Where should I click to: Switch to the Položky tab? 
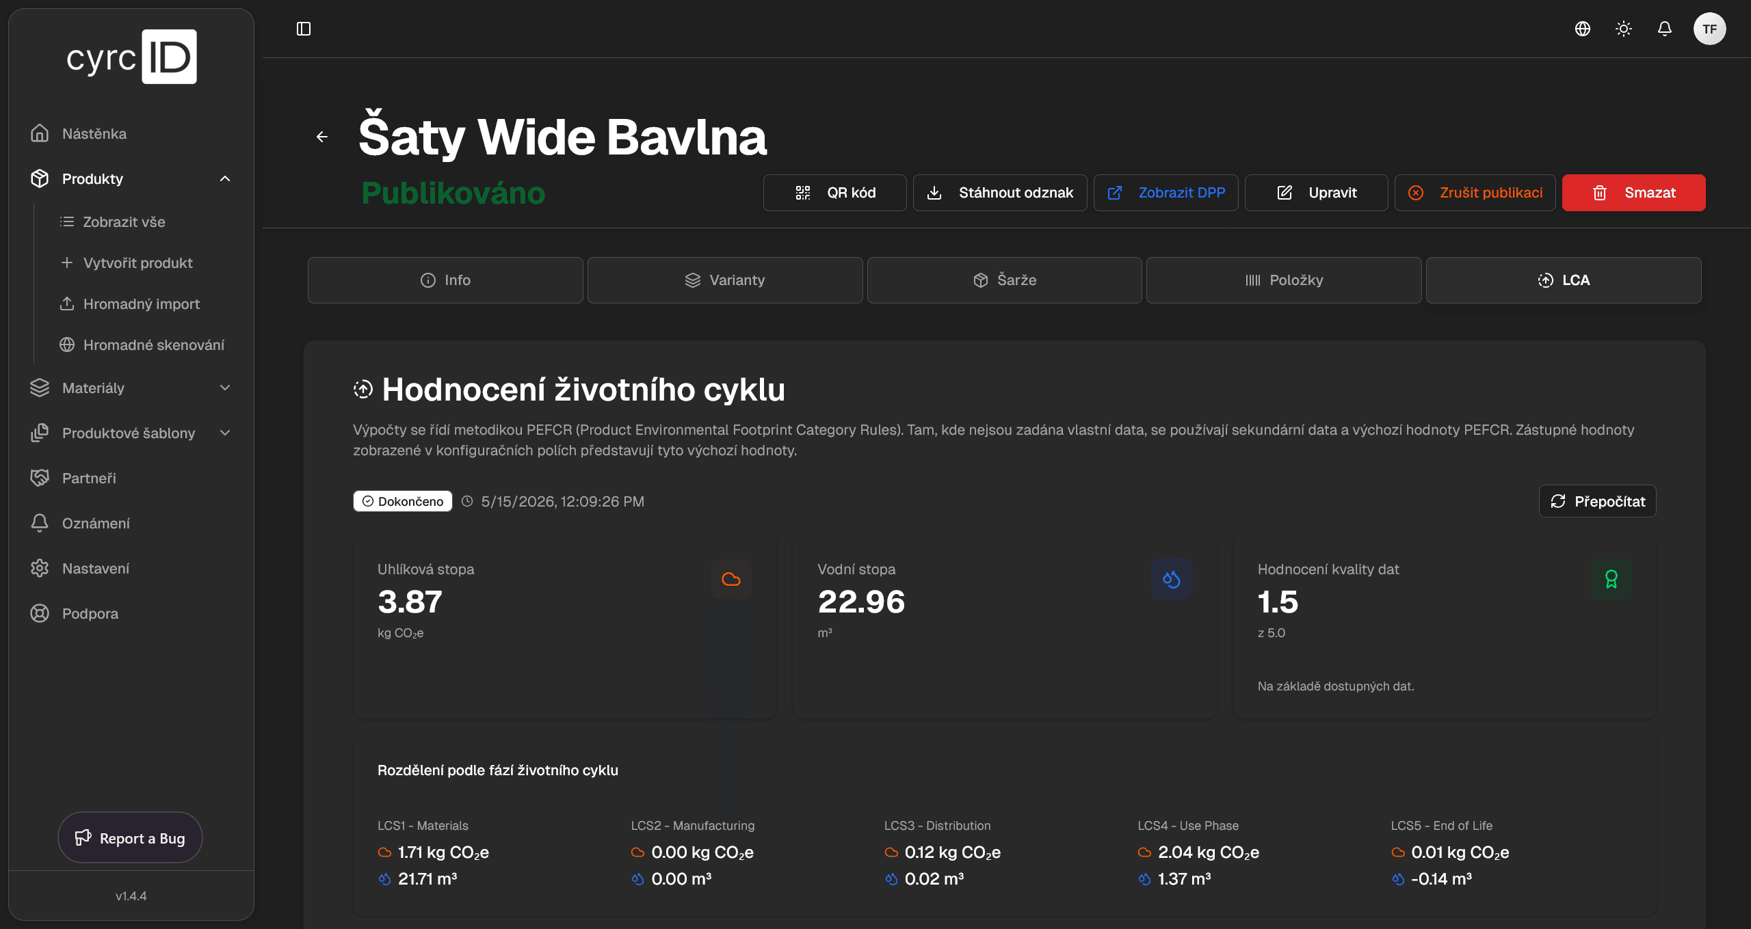tap(1284, 280)
